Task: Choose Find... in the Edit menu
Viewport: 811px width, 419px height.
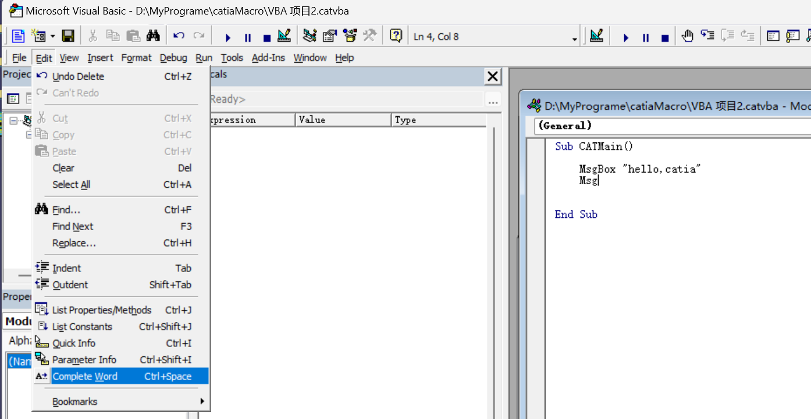Action: point(121,210)
